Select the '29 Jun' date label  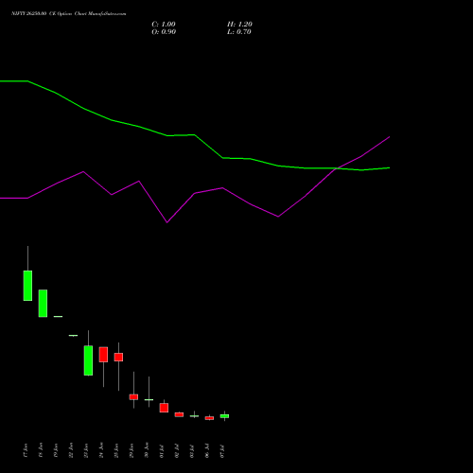click(x=131, y=450)
